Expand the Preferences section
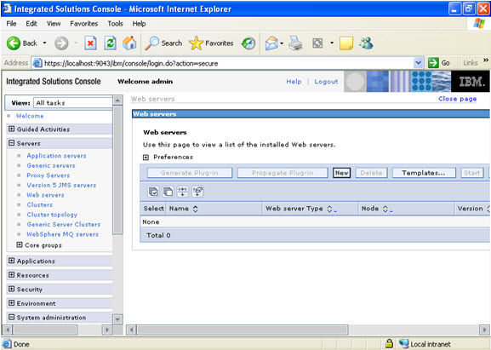 (x=146, y=158)
